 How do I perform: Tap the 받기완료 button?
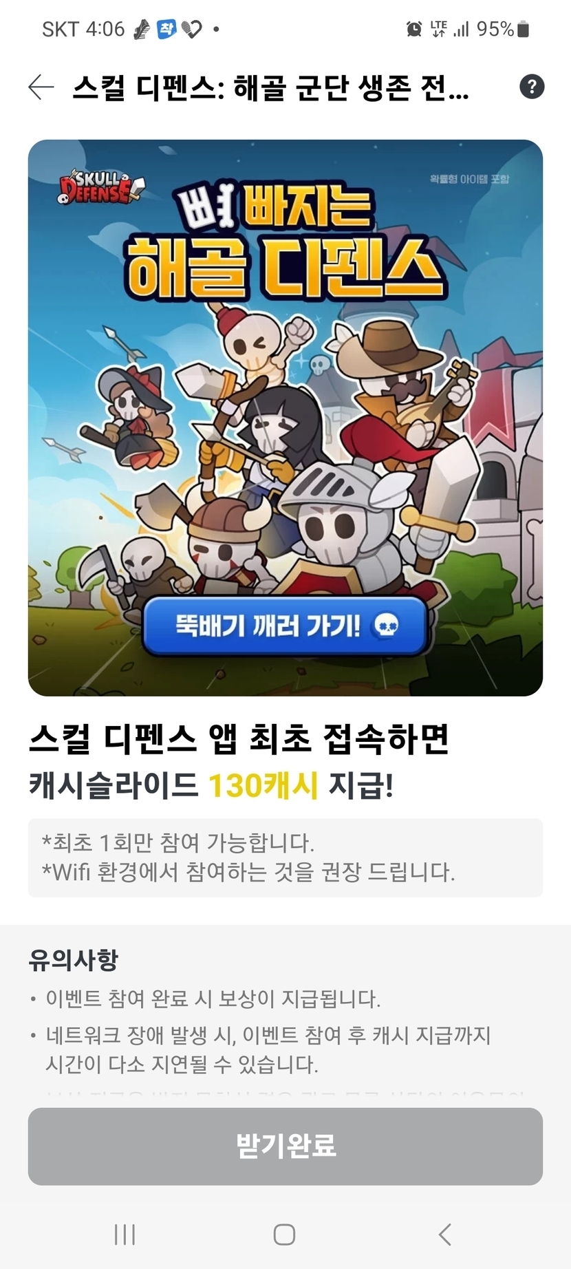[285, 1146]
